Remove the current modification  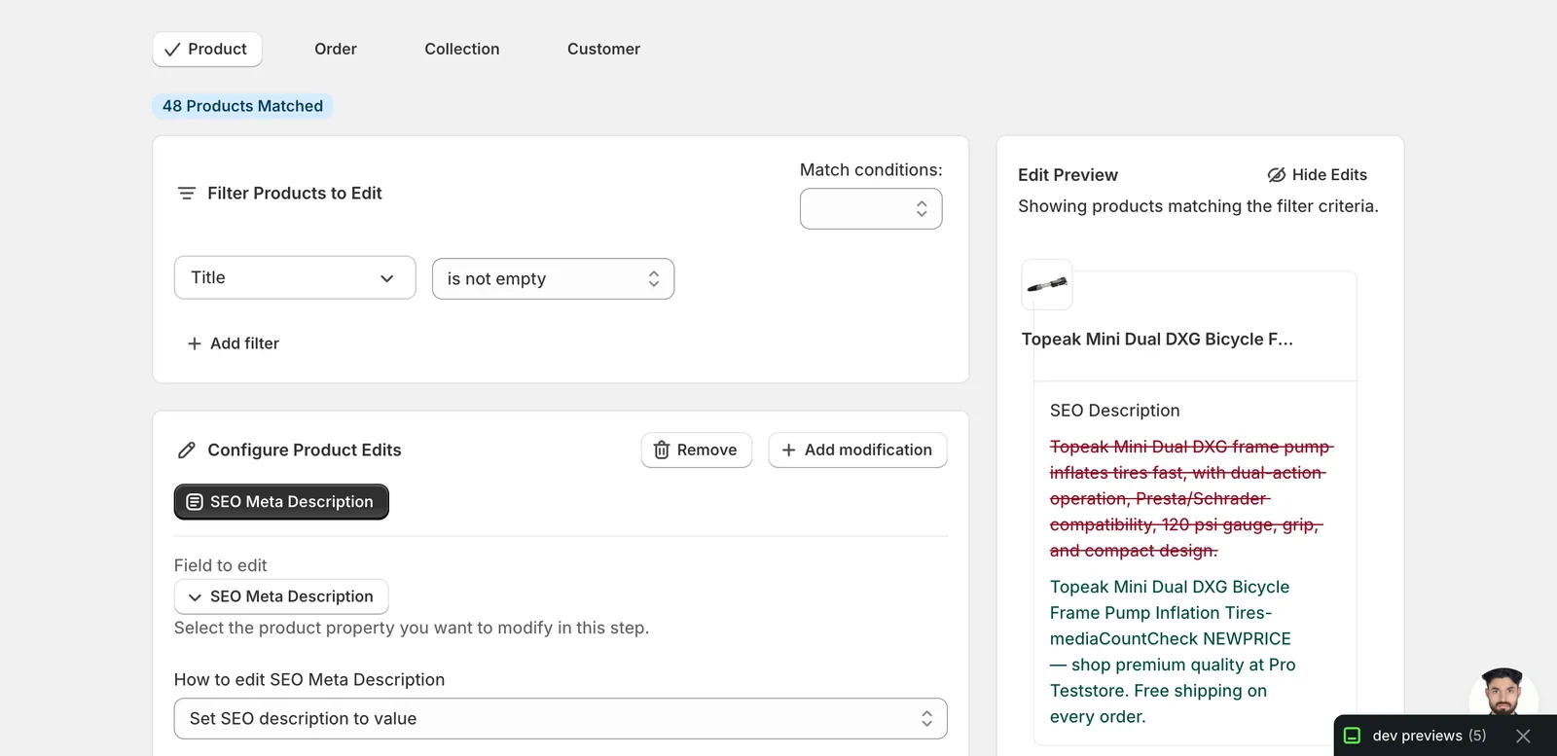pos(697,450)
